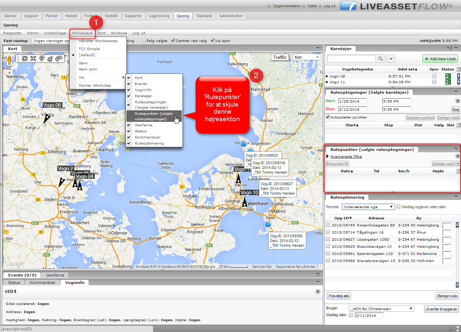Click the undo arrow icon on map toolbar
This screenshot has height=332, width=461.
point(59,59)
